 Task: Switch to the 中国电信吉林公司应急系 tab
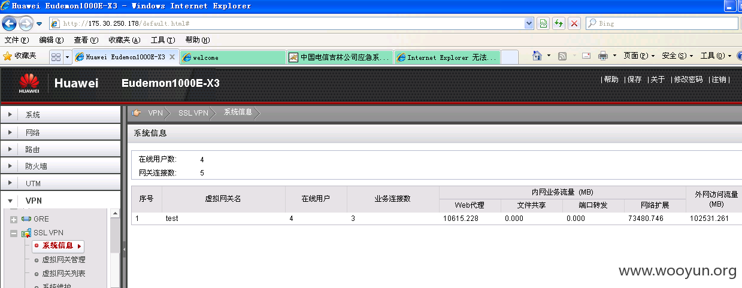tap(340, 57)
